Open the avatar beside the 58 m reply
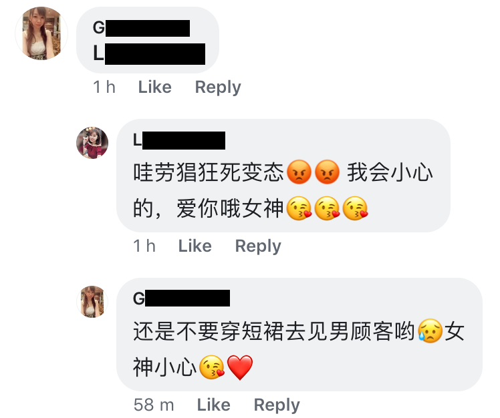The height and width of the screenshot is (418, 500). 92,301
